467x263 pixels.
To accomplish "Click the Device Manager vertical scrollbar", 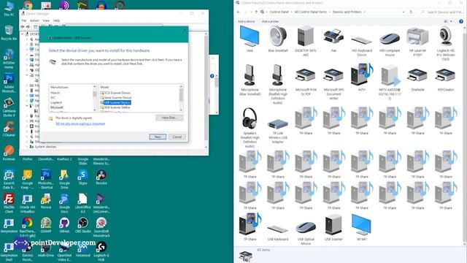I will pos(206,89).
